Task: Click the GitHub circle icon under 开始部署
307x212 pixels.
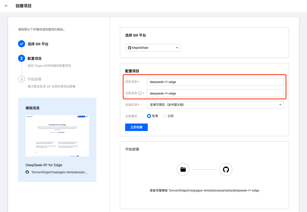Action: [x=226, y=169]
